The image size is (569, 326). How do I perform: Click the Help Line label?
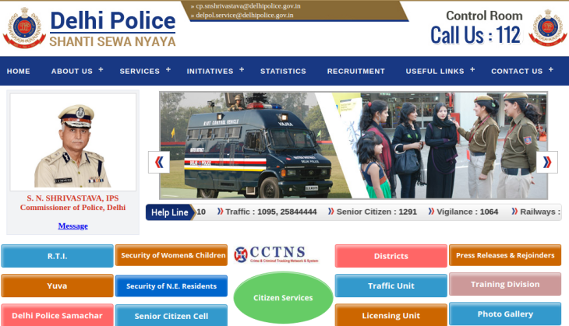(169, 212)
